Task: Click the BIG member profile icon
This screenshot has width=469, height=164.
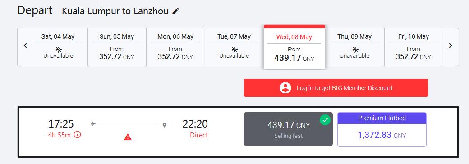Action: [x=285, y=88]
